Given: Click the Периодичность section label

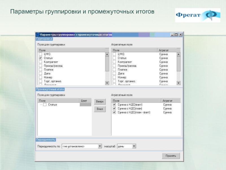Looking at the screenshot, I should [46, 140].
